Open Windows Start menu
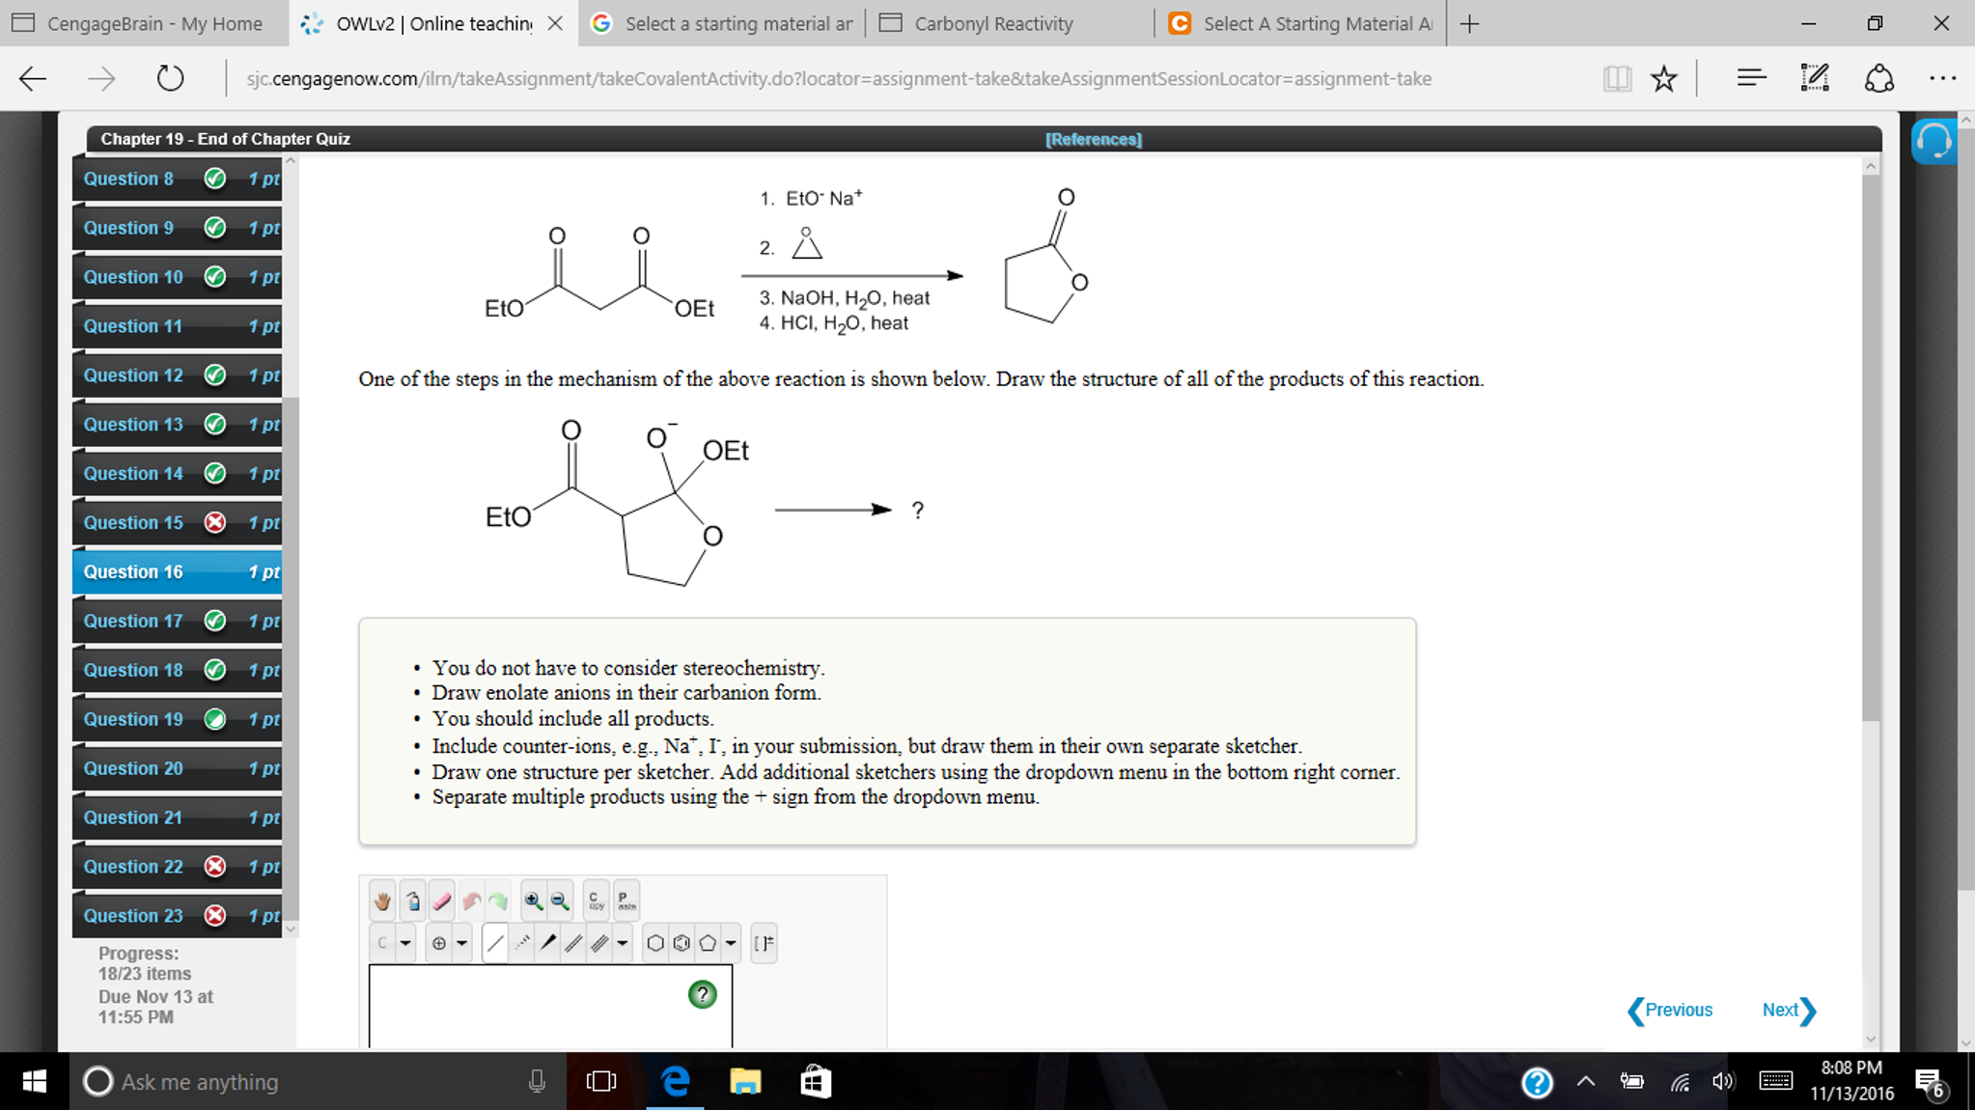This screenshot has width=1975, height=1110. [x=34, y=1081]
